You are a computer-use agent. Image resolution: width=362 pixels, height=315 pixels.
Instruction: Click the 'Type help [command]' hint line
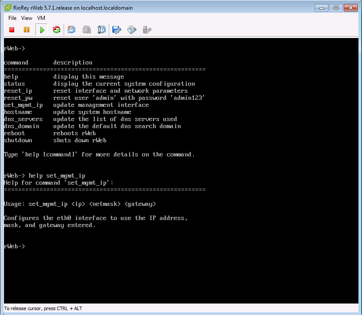point(99,154)
